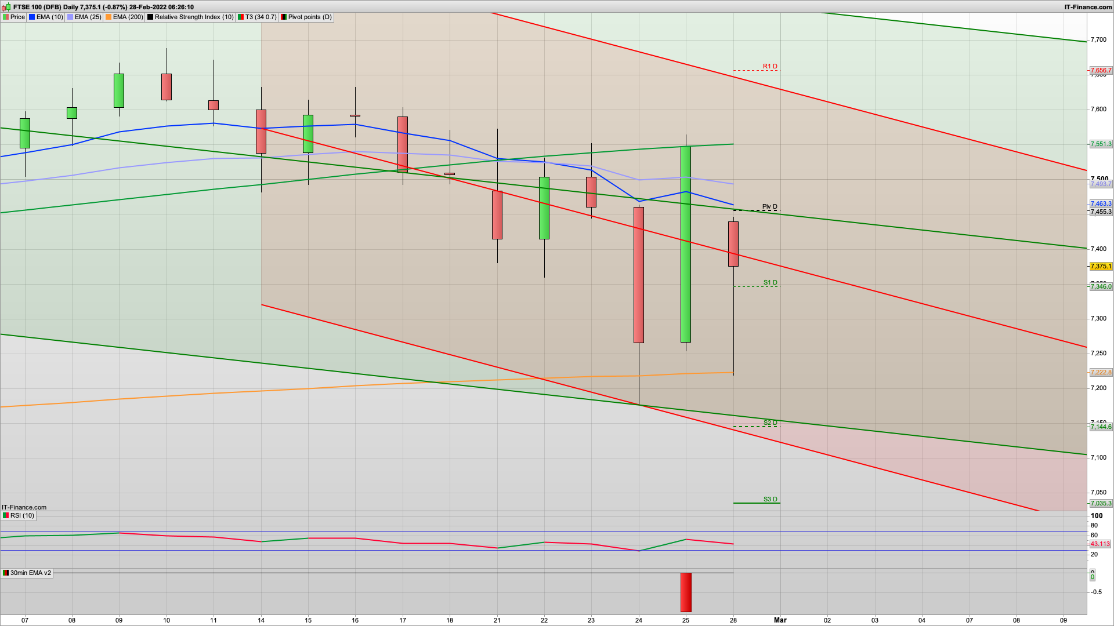Click the 7,700 price axis label
The image size is (1114, 626).
[1098, 39]
